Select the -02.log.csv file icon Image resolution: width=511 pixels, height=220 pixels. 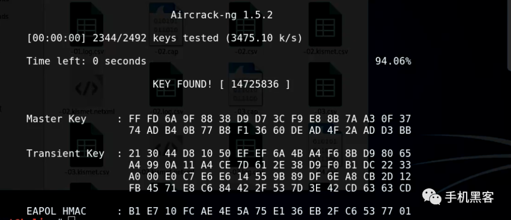click(166, 85)
